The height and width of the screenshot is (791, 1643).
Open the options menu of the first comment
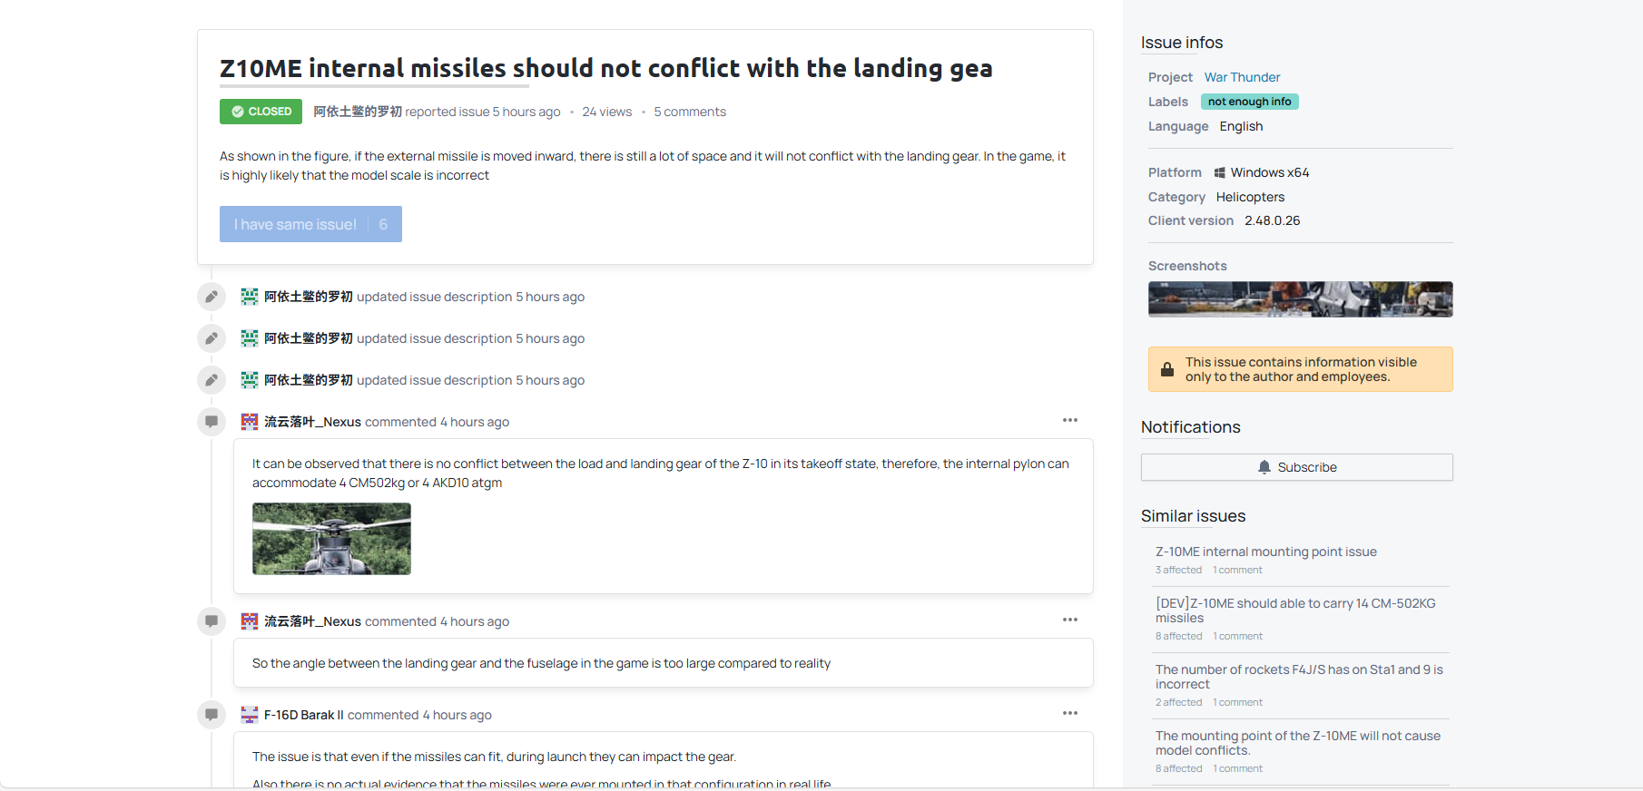[1070, 420]
